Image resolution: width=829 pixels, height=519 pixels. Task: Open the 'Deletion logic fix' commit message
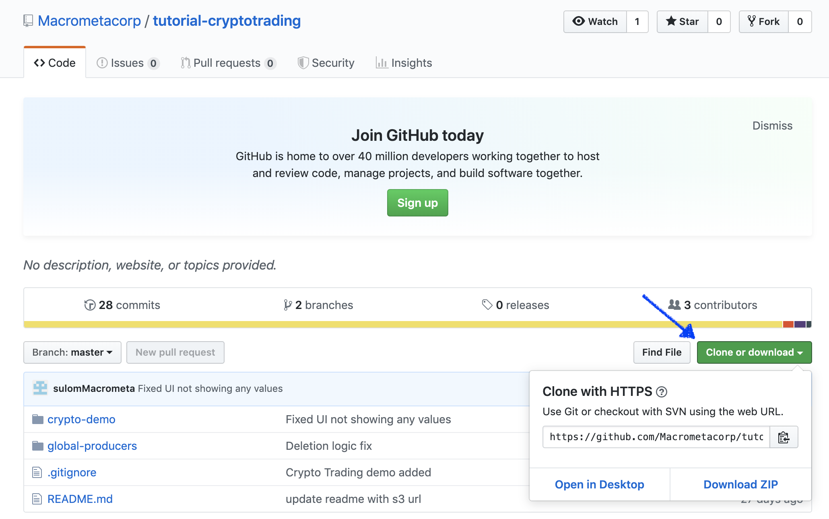pos(329,446)
